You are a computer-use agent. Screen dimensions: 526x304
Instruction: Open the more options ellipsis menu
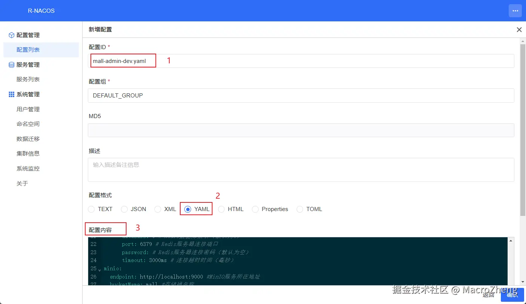[515, 10]
